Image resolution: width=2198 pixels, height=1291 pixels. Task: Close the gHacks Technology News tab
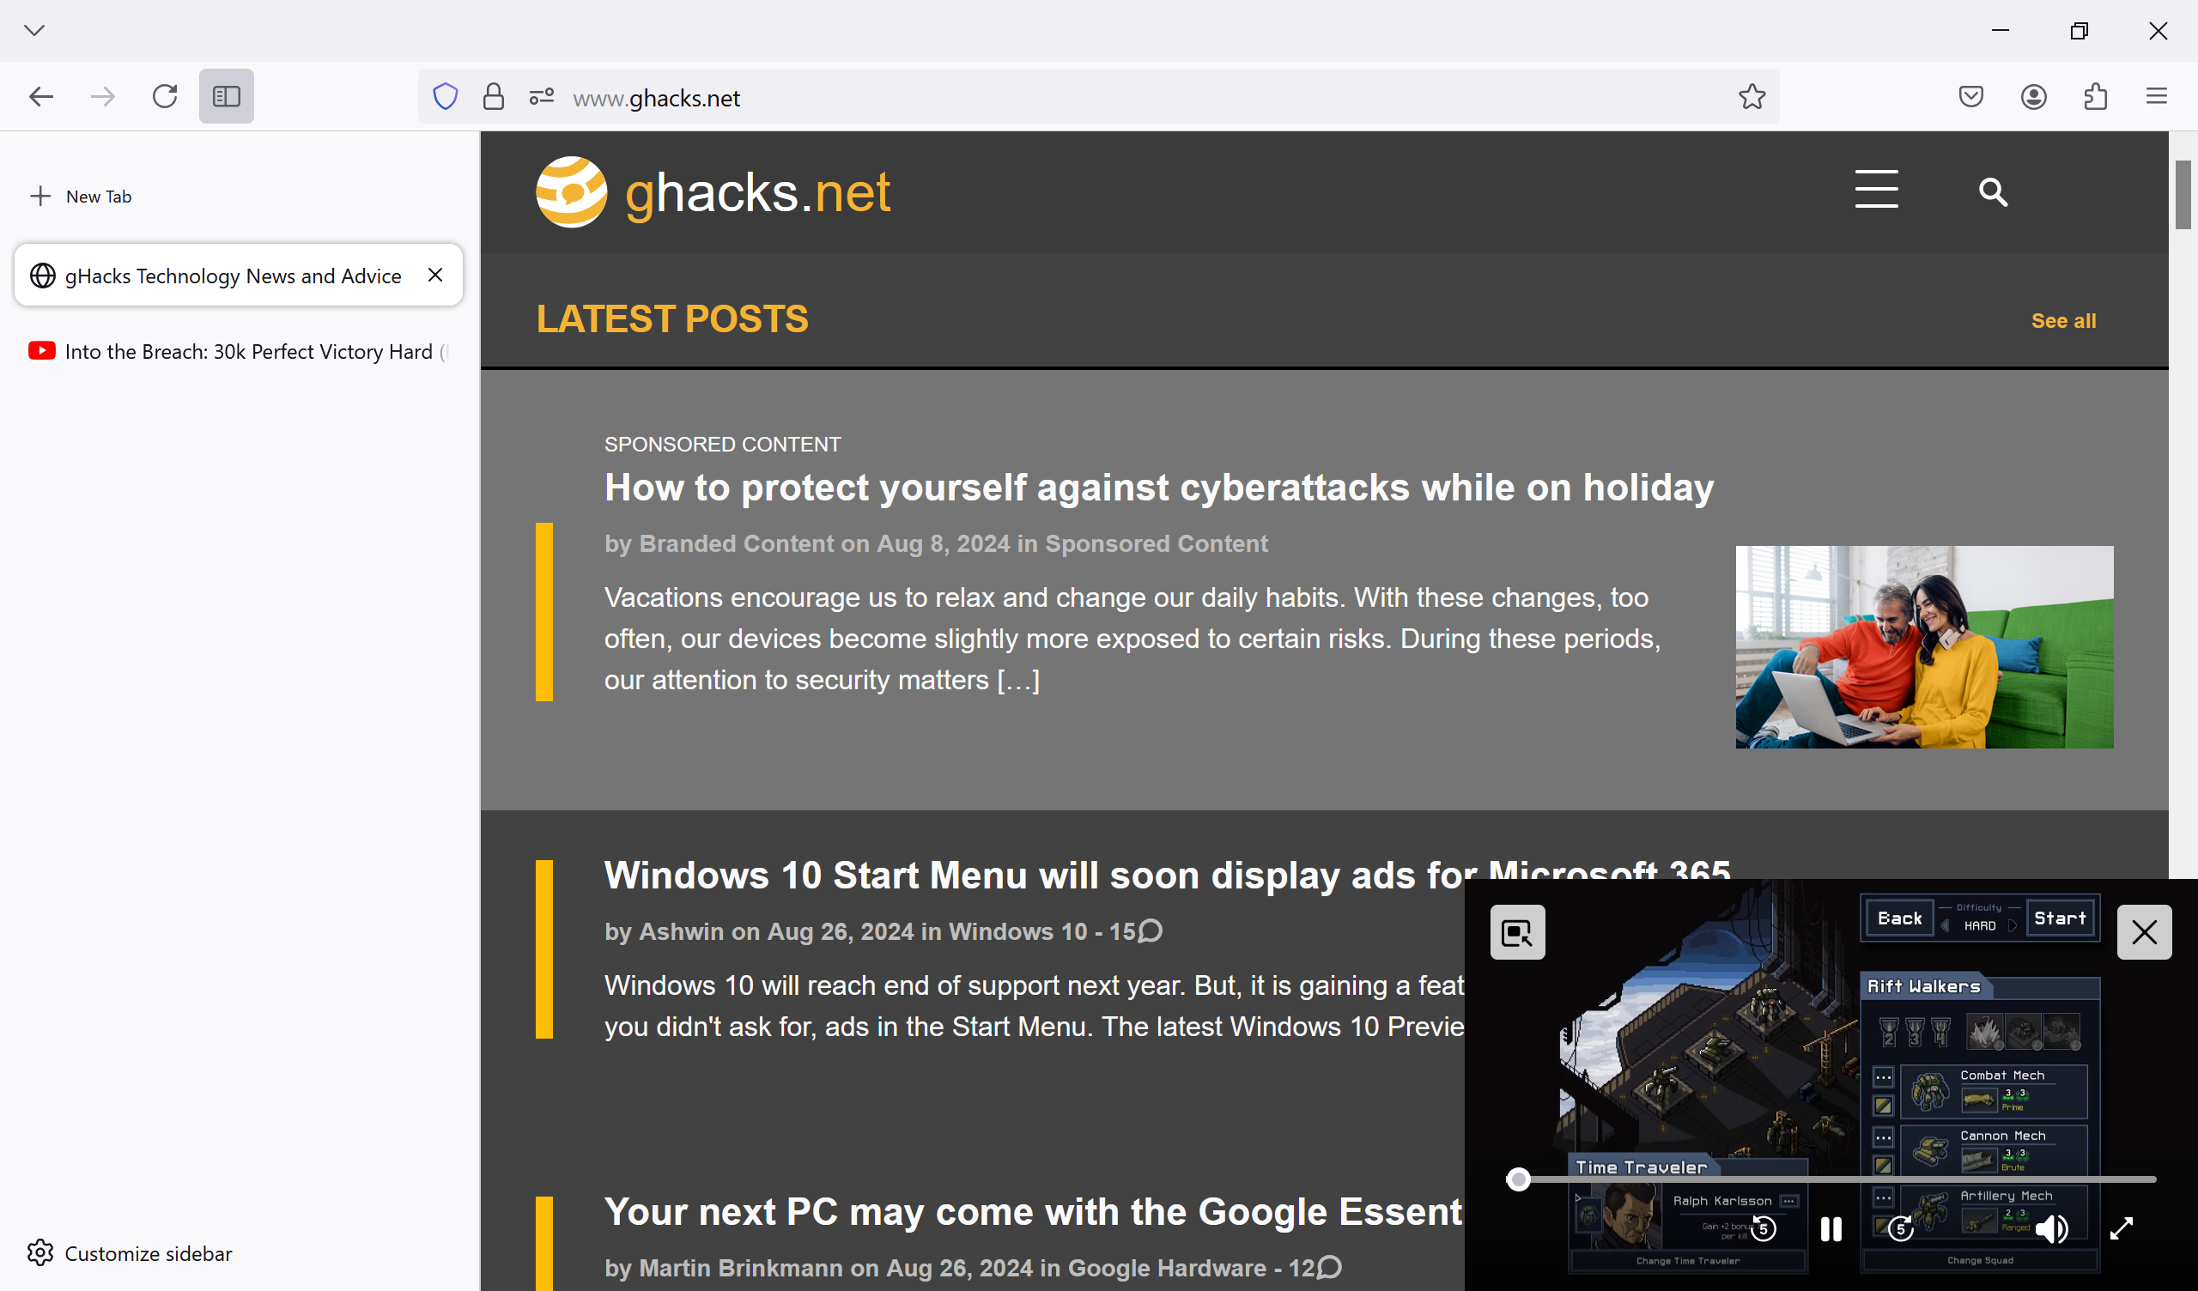435,275
